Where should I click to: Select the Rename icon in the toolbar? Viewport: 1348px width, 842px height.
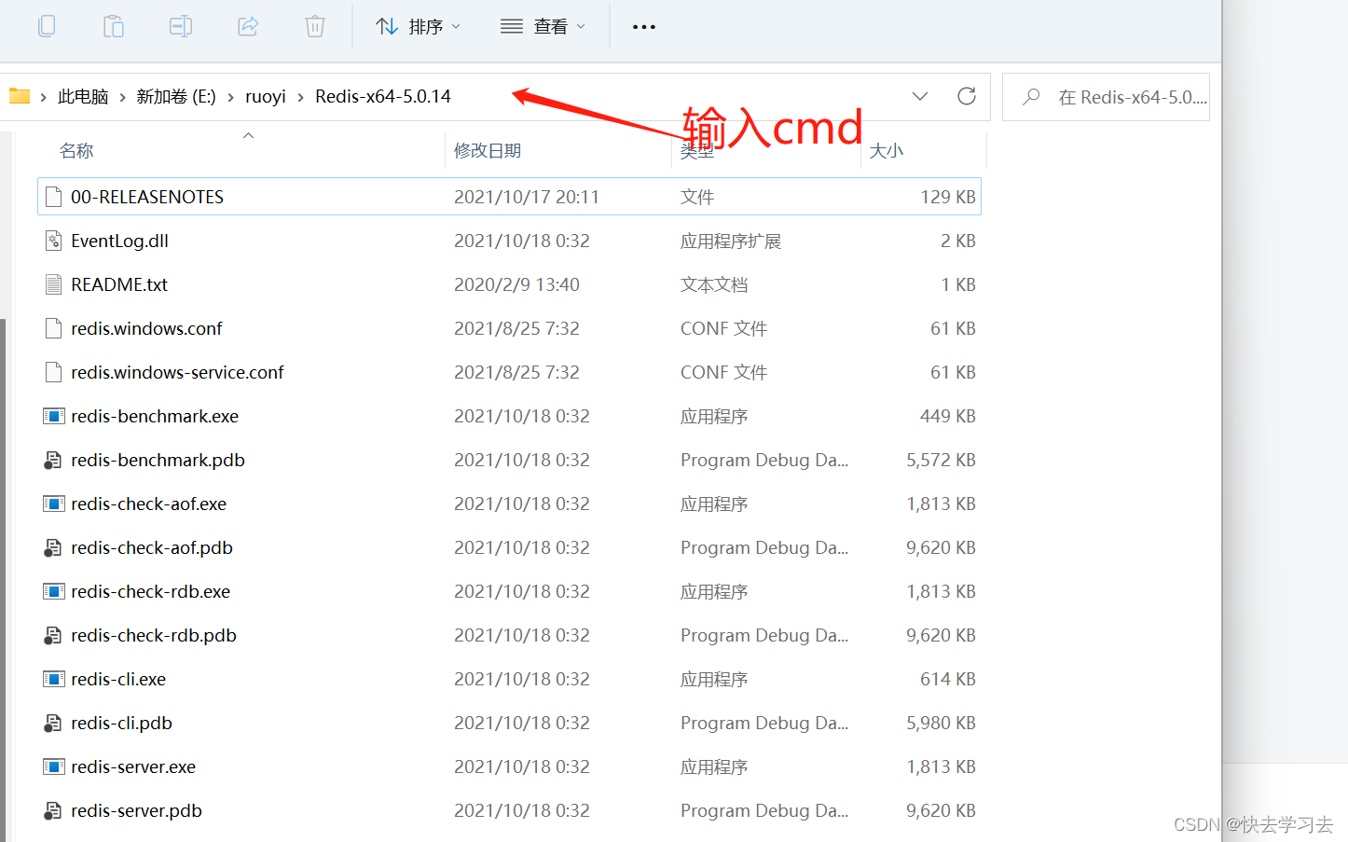point(181,26)
